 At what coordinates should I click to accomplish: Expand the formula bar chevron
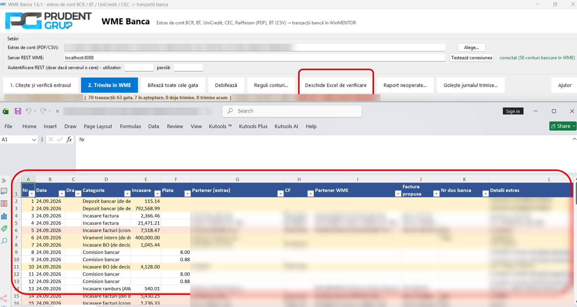[x=574, y=139]
